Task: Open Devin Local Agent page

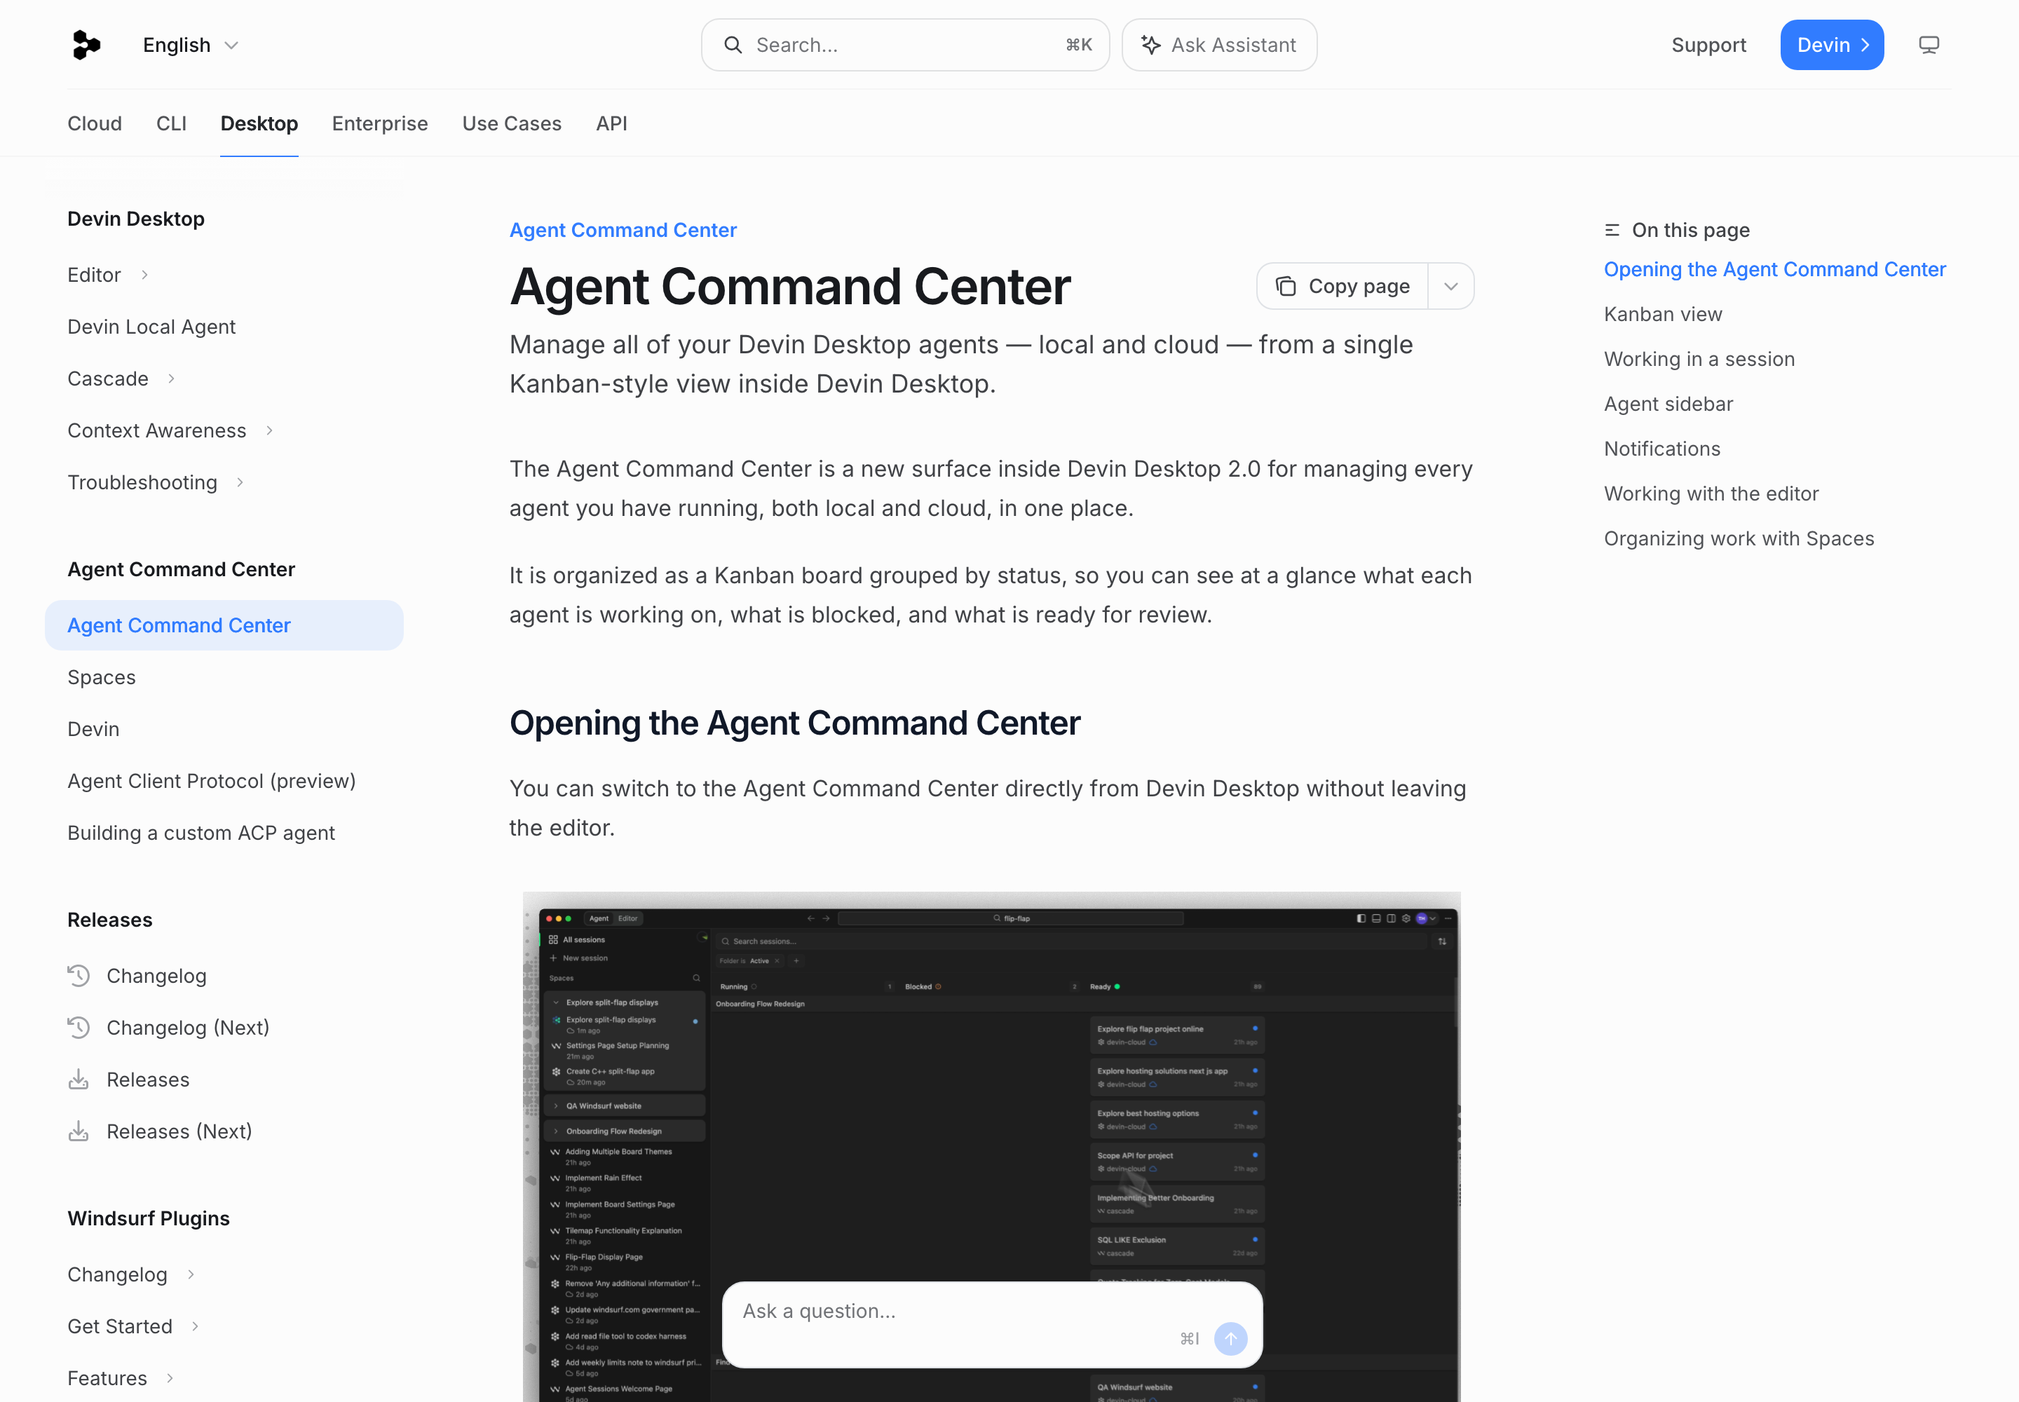Action: [x=151, y=327]
